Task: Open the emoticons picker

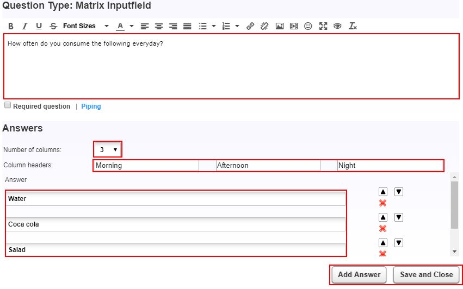Action: [308, 26]
